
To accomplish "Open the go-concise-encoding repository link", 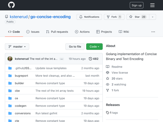I will 50,17.
